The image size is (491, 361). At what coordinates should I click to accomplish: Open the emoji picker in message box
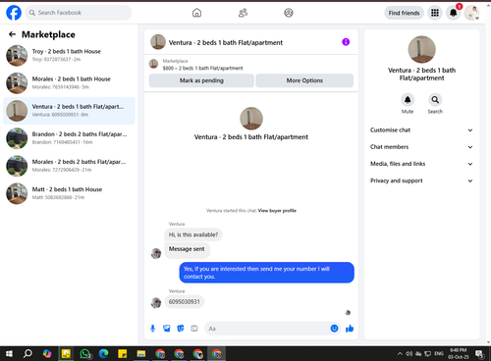point(334,329)
